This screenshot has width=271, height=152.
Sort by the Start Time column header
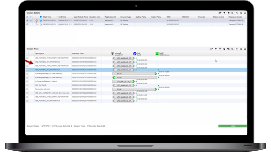(47, 17)
